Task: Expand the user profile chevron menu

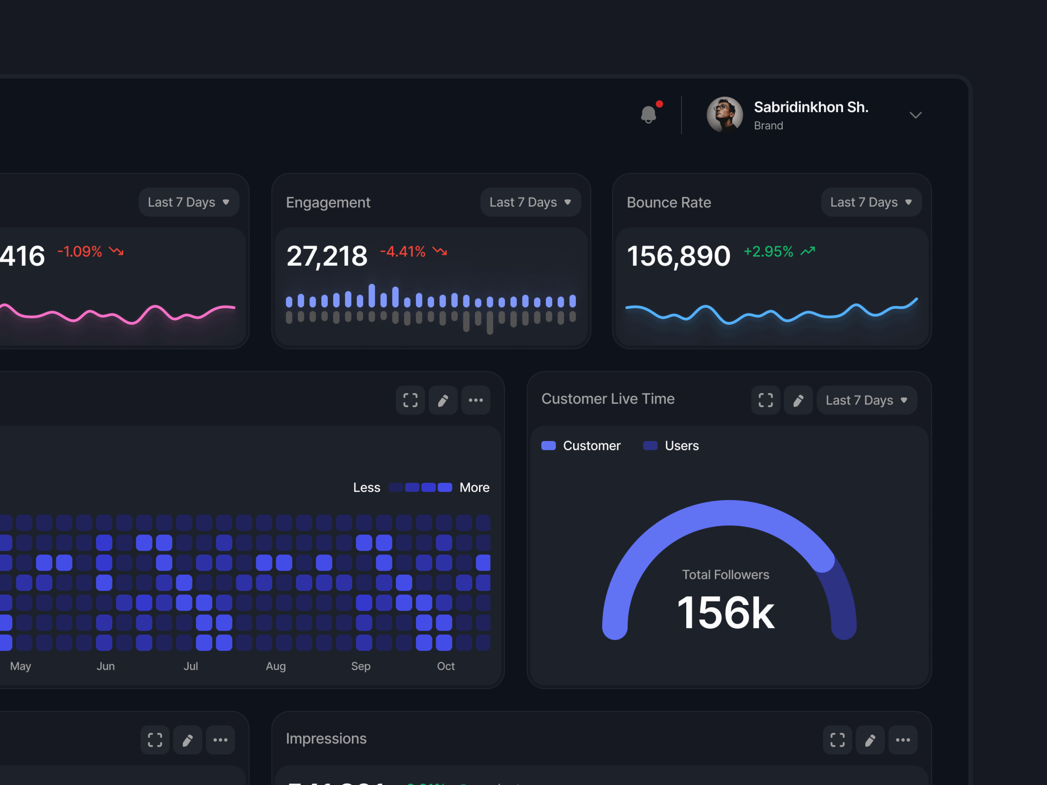Action: pyautogui.click(x=915, y=115)
